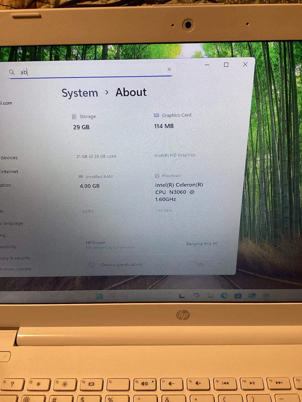Image resolution: width=302 pixels, height=402 pixels.
Task: Open Copilot from the taskbar
Action: (x=197, y=295)
